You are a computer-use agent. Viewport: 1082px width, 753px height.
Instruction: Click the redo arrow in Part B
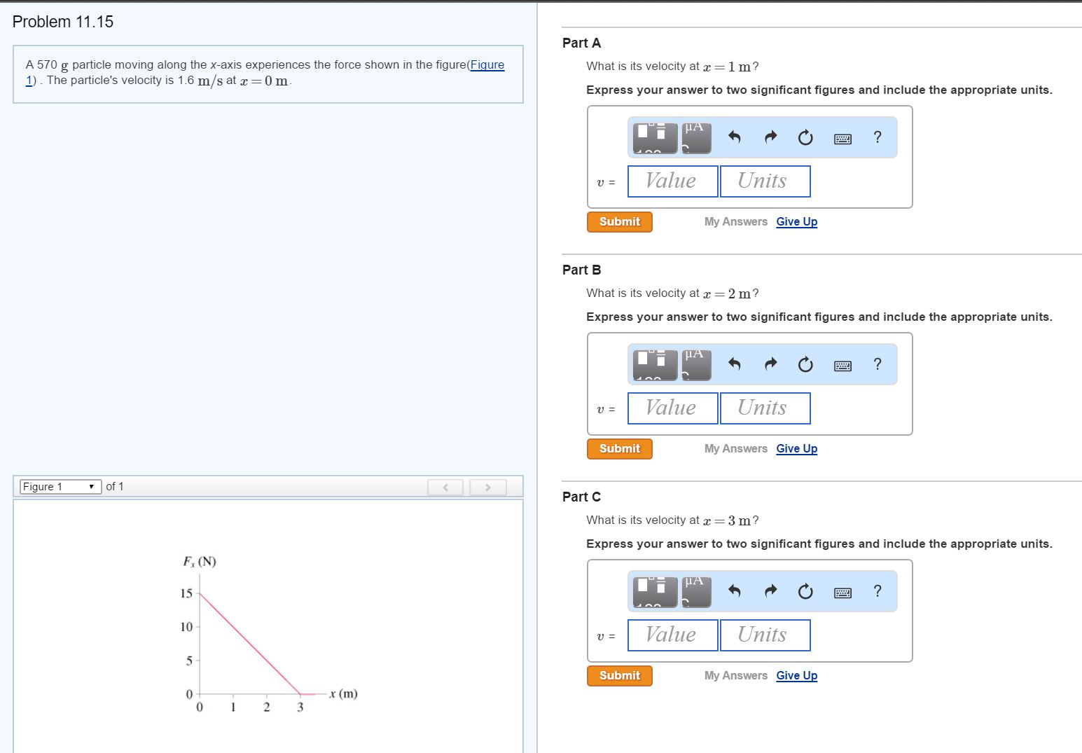pyautogui.click(x=770, y=364)
